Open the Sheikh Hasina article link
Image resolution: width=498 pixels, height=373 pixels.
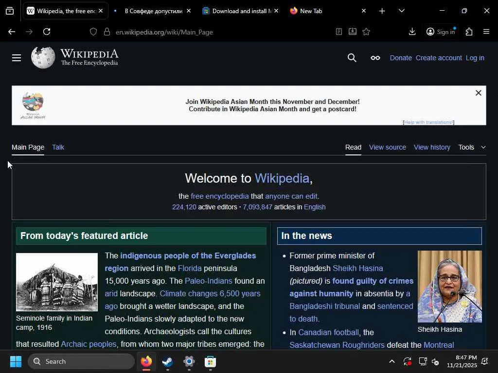click(x=358, y=268)
